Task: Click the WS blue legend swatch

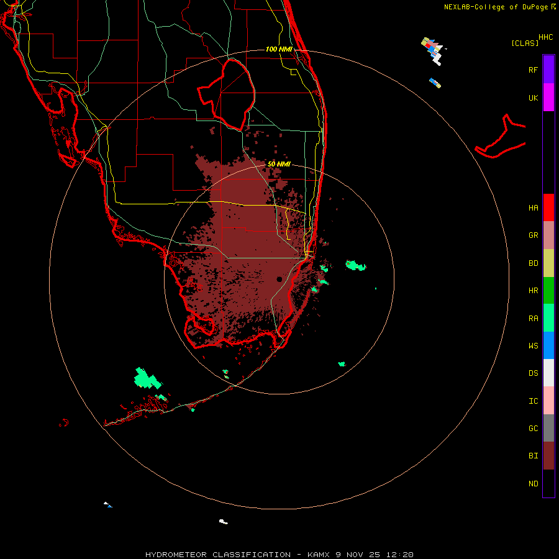Action: click(548, 345)
